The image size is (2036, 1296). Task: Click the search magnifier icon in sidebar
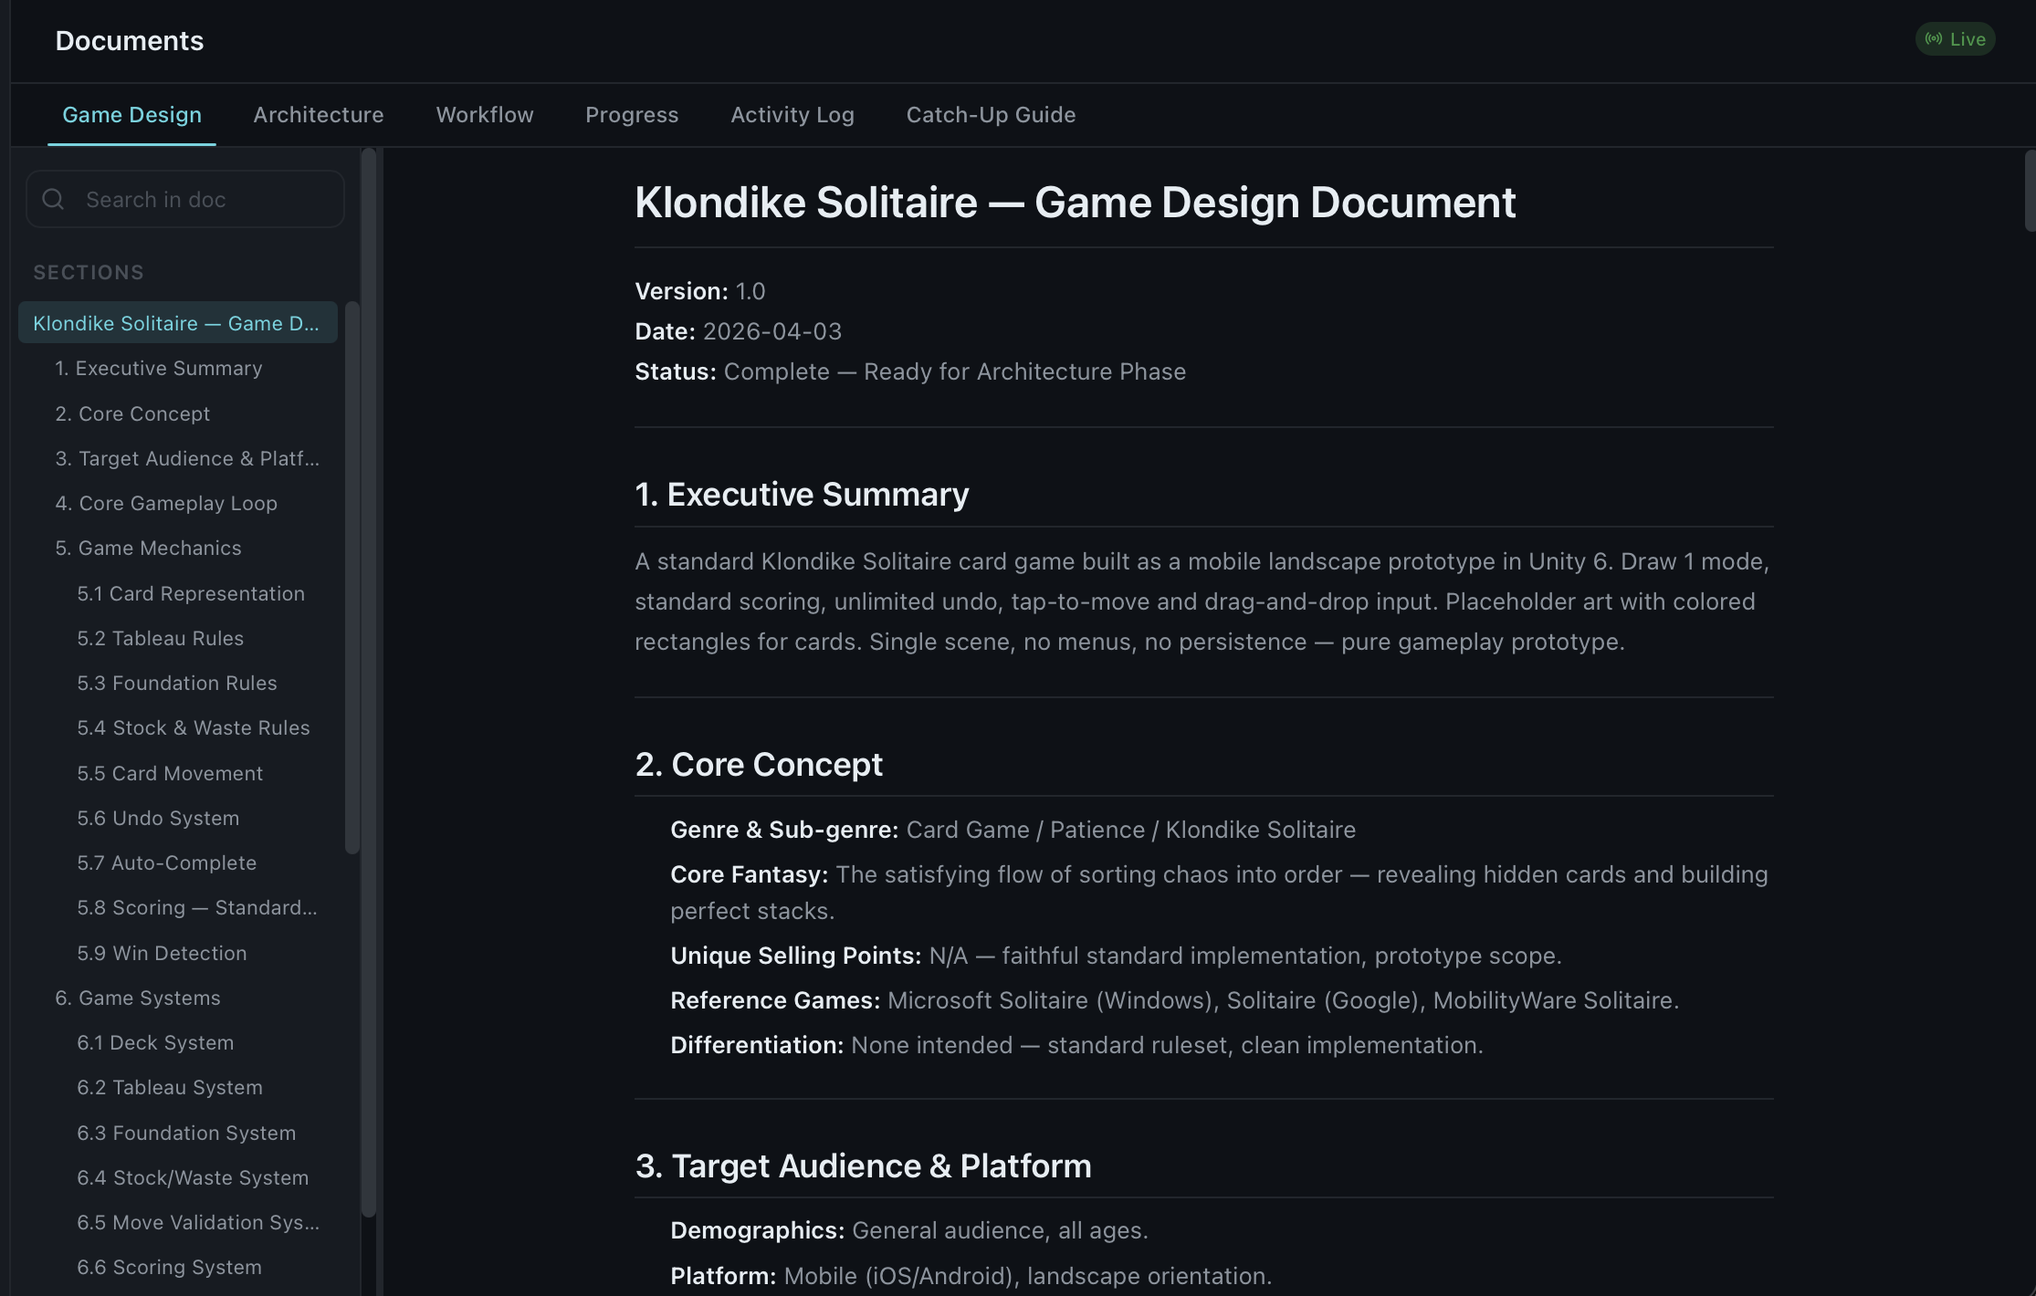coord(53,199)
